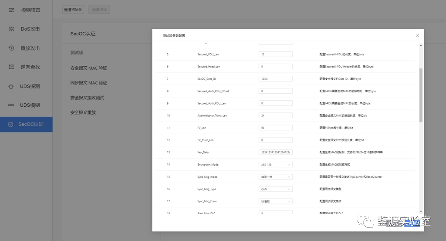Click the dialog's vertical scrollbar thumb
This screenshot has height=241, width=446.
pos(420,95)
